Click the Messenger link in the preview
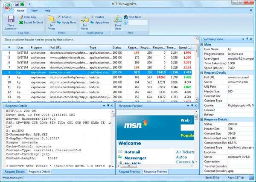The height and width of the screenshot is (182, 256). coord(135,158)
